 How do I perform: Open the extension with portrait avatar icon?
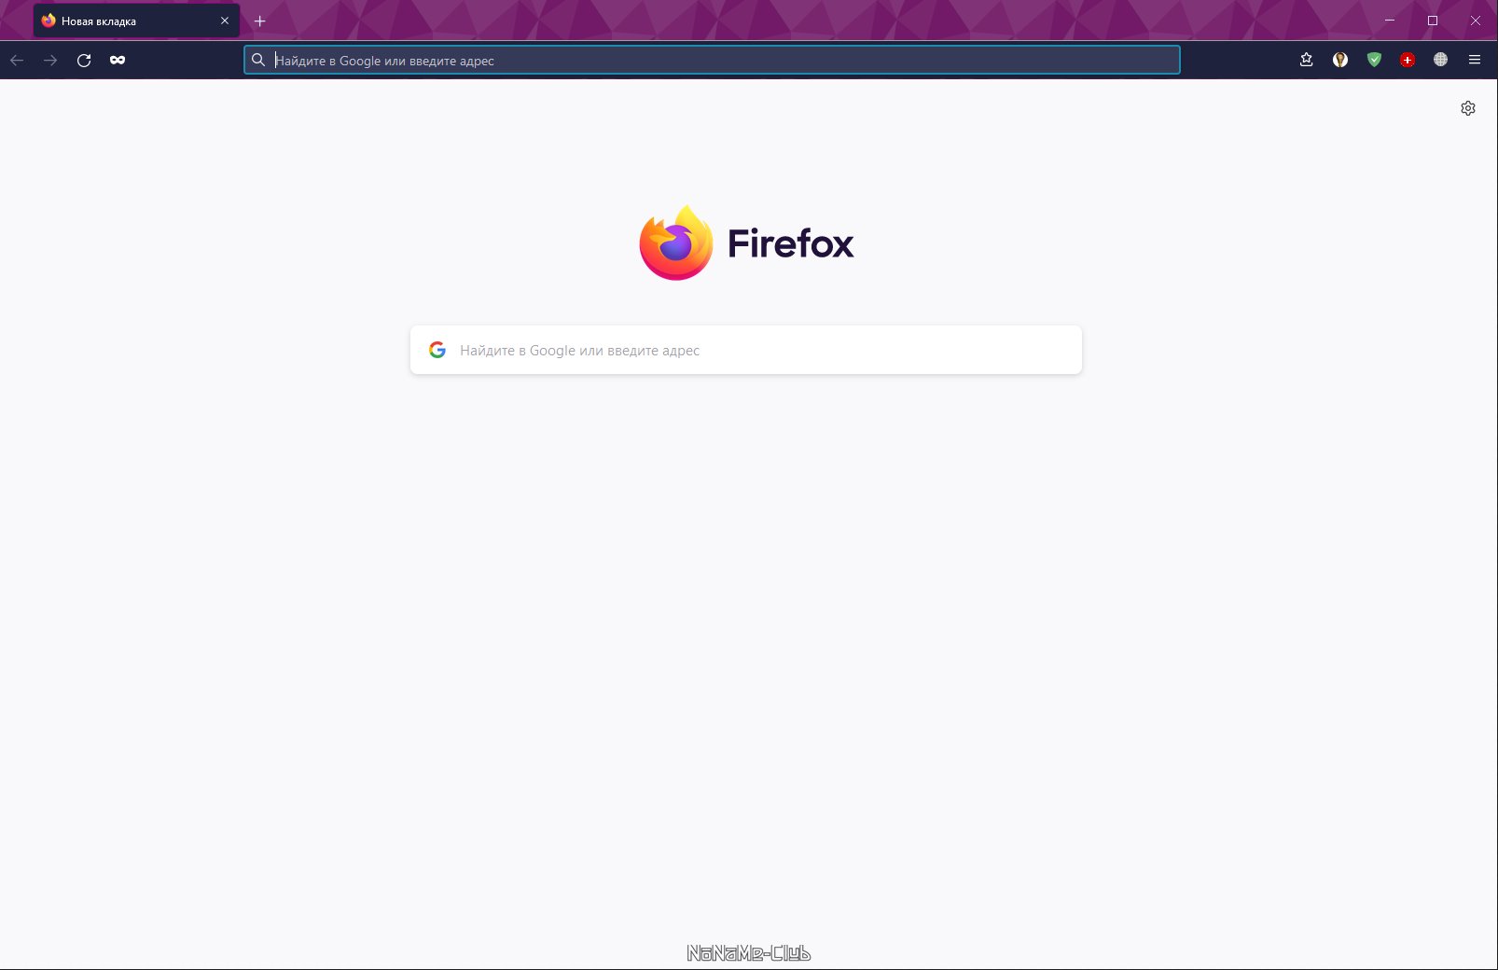click(1340, 60)
